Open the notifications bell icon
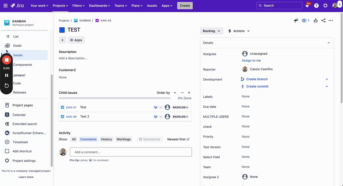This screenshot has width=343, height=186. click(307, 5)
